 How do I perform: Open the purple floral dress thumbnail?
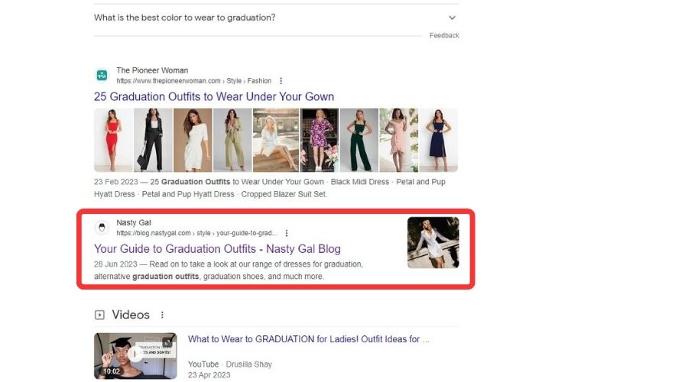(320, 140)
